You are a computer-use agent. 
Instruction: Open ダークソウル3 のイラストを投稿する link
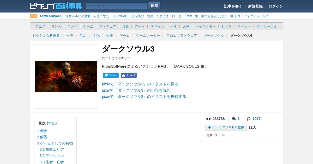(x=144, y=97)
